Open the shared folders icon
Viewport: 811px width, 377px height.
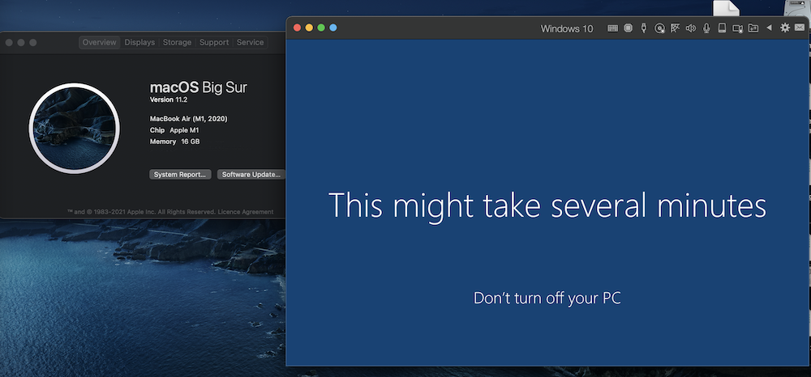(753, 28)
